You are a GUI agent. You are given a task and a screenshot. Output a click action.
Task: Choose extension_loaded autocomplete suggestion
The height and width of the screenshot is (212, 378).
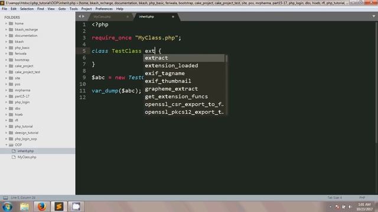coord(184,65)
